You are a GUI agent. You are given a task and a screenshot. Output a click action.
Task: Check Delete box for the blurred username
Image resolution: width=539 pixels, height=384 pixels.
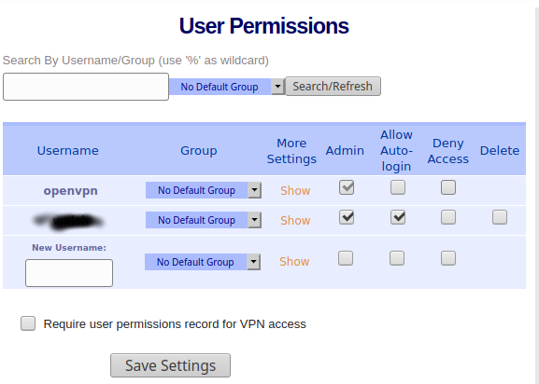pos(500,217)
